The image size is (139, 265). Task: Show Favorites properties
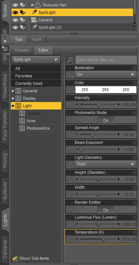[36, 76]
